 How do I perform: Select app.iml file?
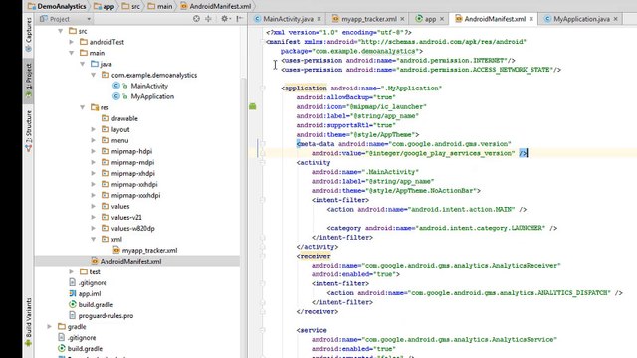coord(90,294)
